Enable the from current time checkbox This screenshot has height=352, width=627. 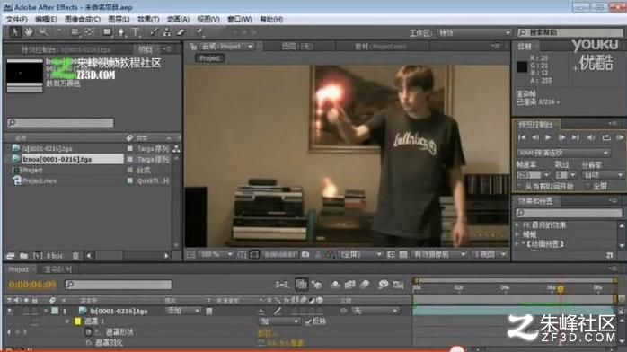[519, 186]
